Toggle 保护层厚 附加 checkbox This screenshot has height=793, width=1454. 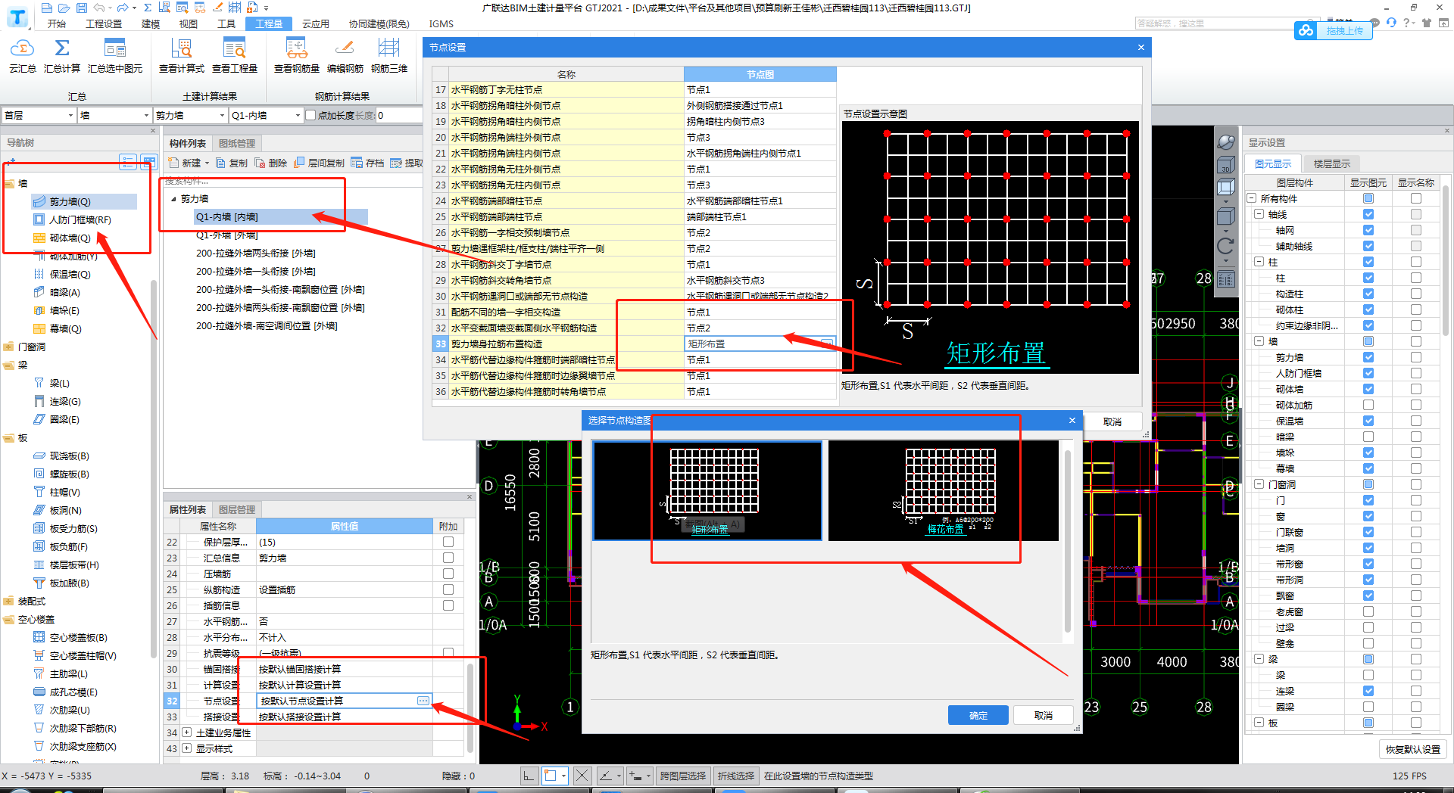click(448, 542)
